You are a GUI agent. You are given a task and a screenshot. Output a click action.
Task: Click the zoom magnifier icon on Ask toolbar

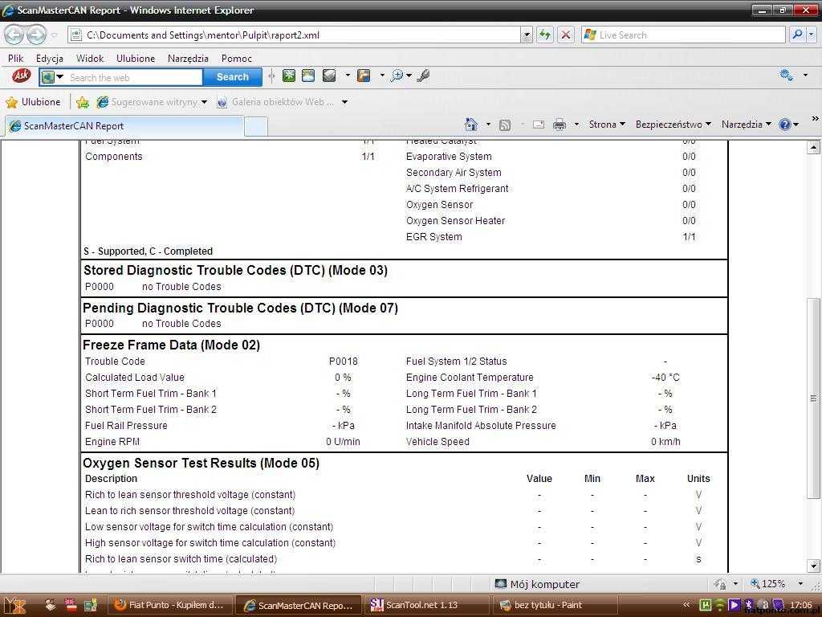(x=397, y=76)
